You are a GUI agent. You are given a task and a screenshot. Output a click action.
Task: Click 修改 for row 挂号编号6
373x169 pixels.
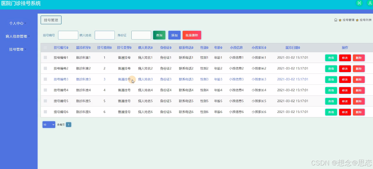345,112
